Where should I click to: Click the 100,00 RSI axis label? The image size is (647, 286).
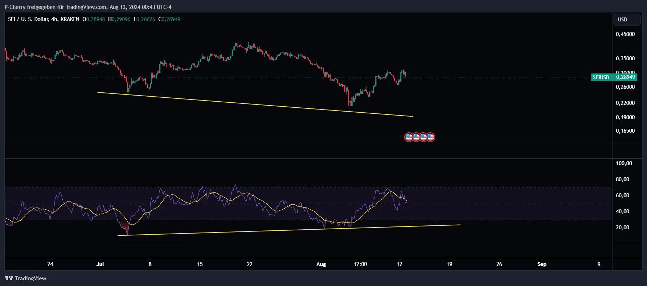pyautogui.click(x=624, y=163)
